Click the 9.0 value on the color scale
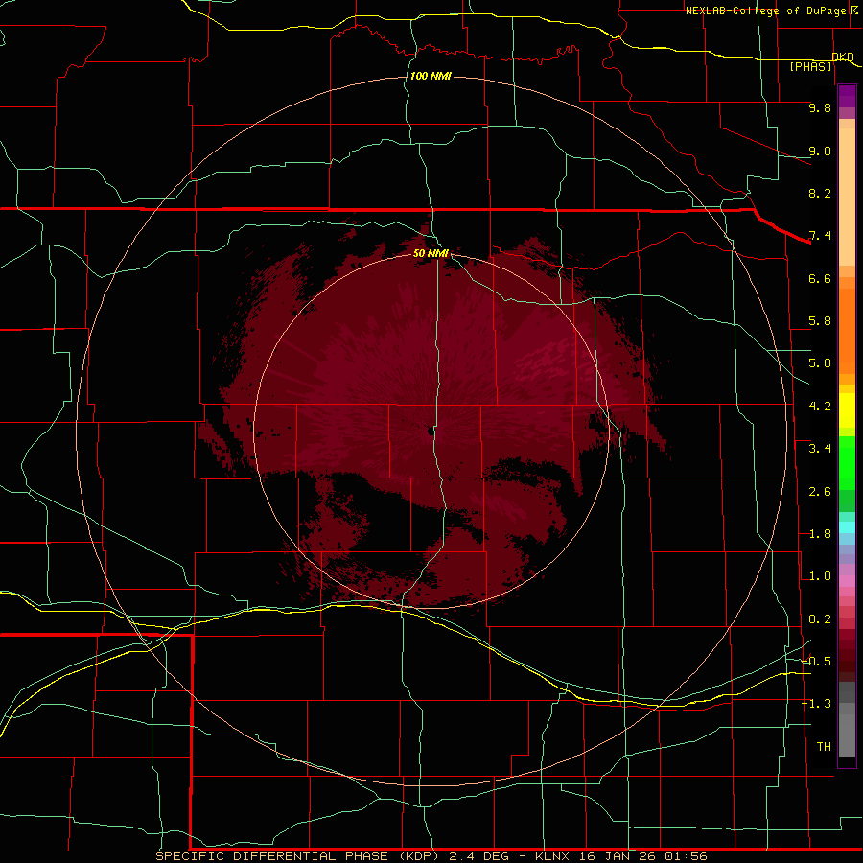 [820, 151]
